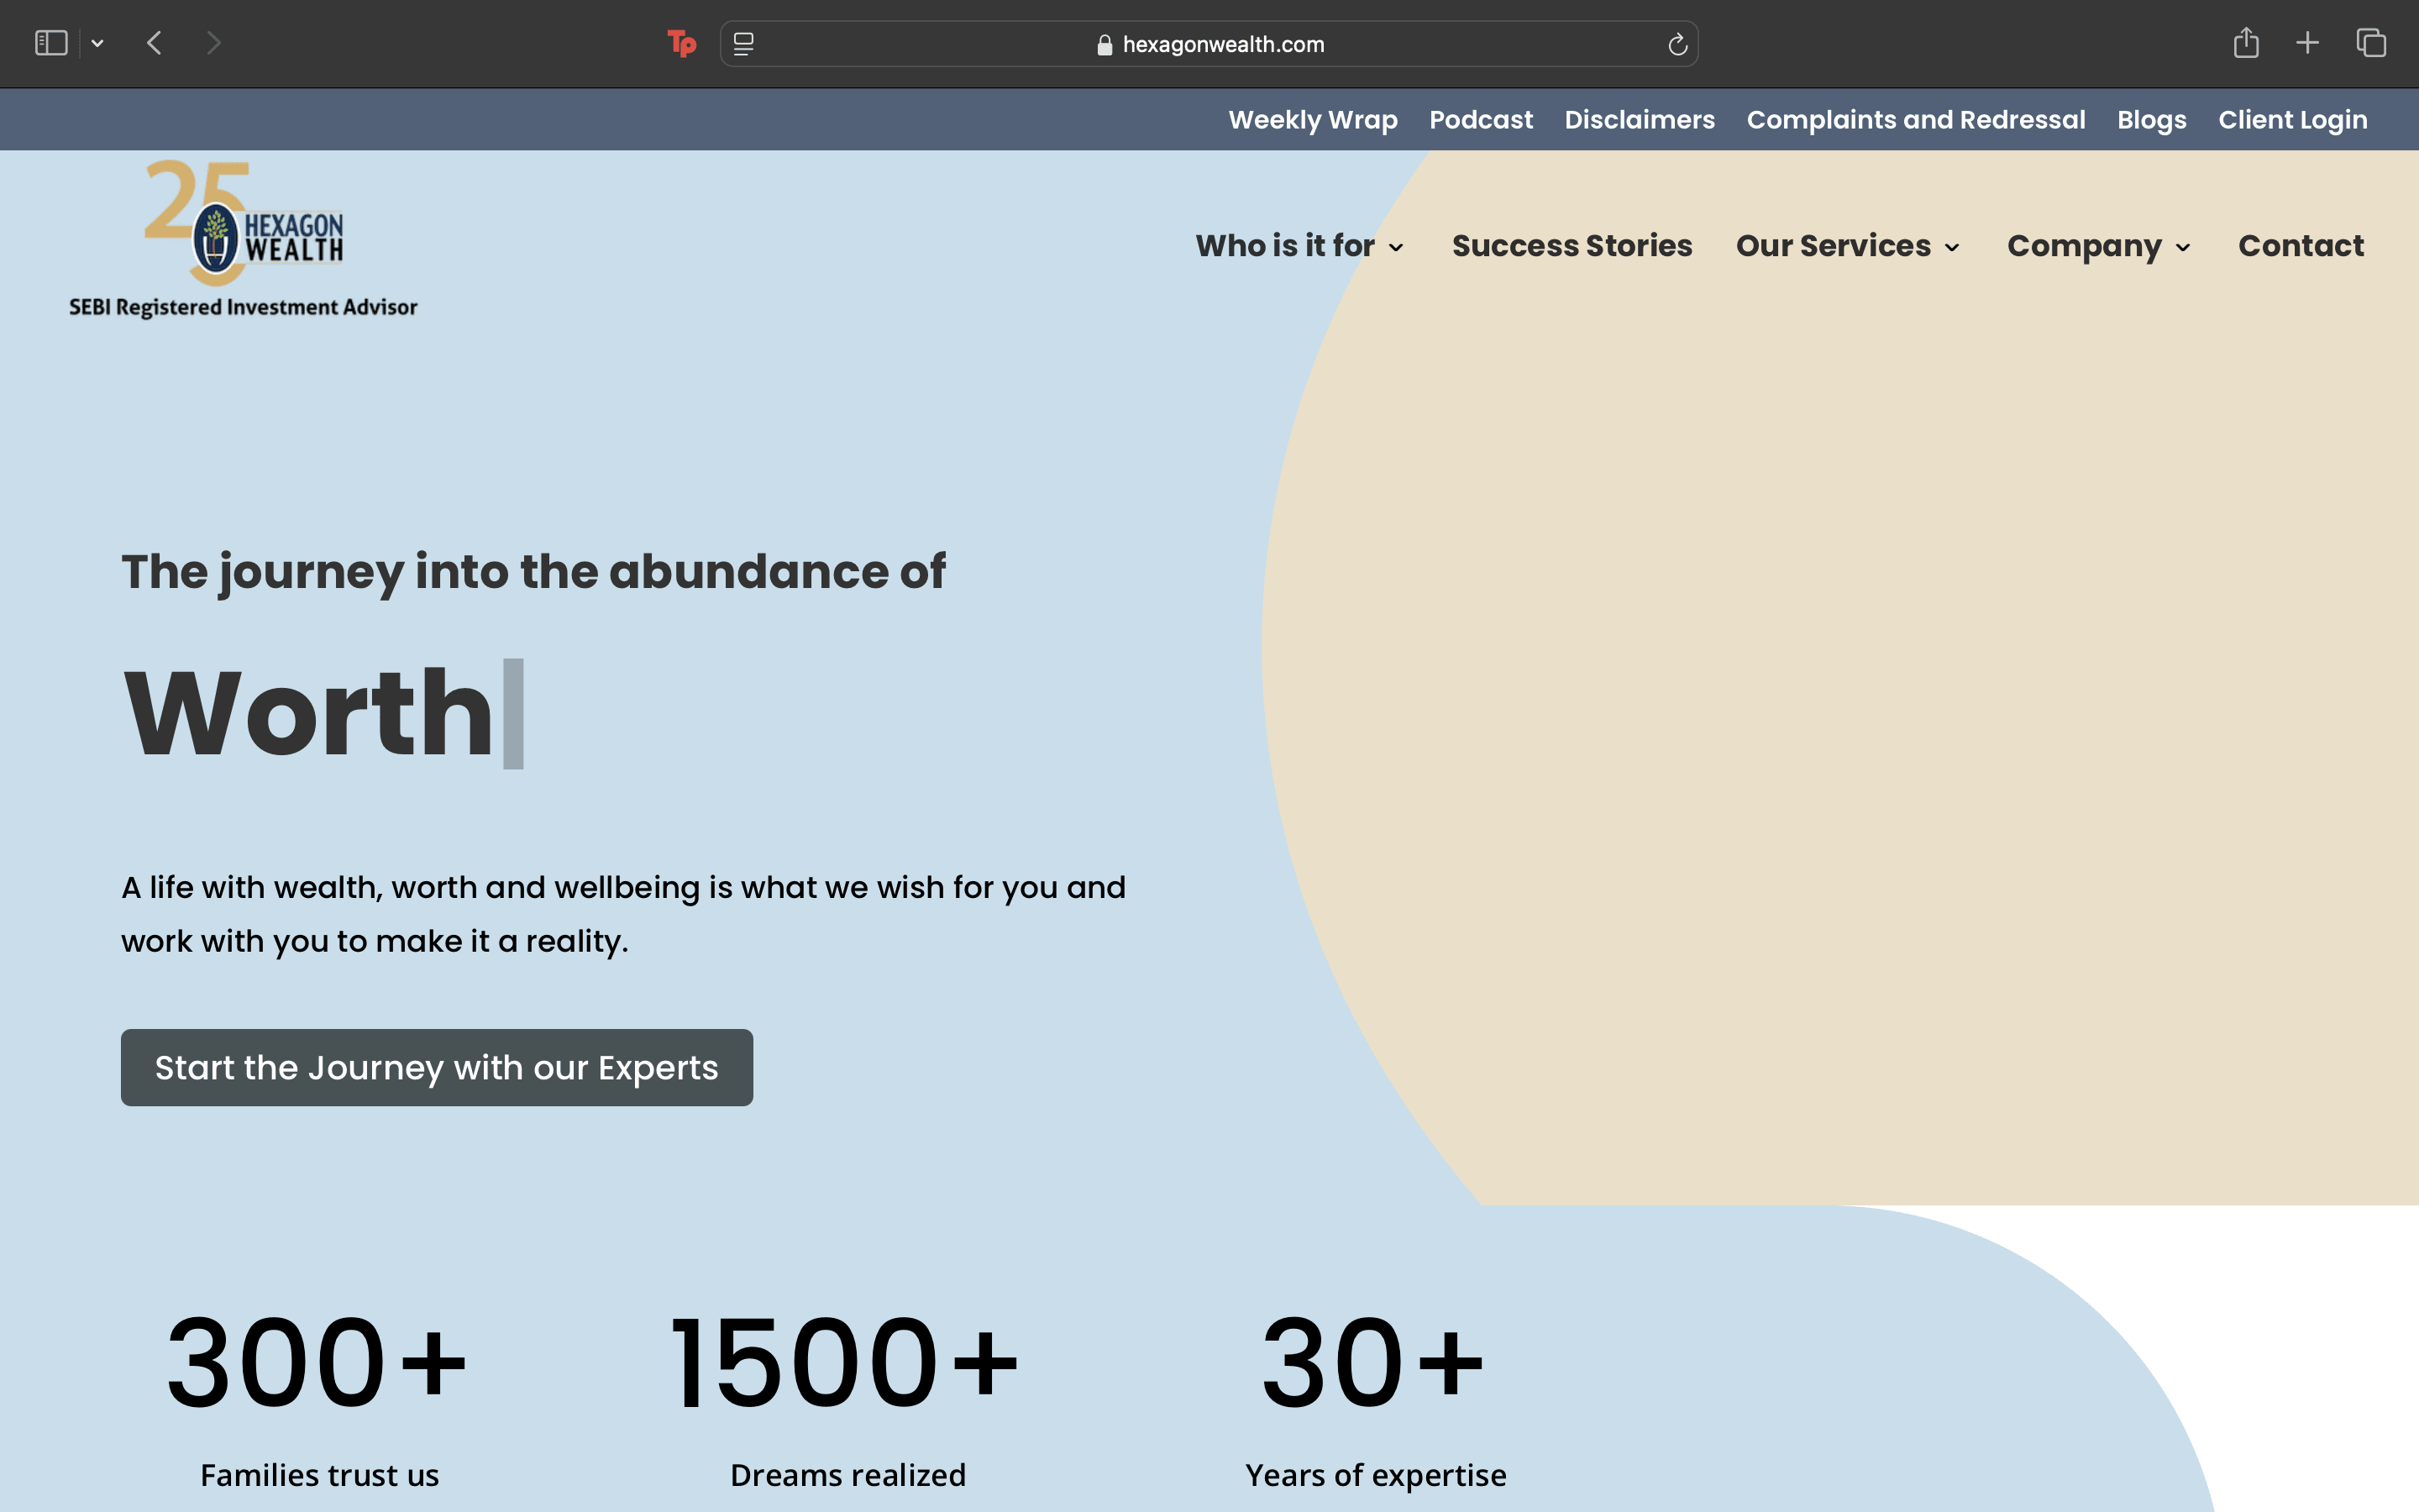
Task: Go to the Contact page
Action: (2300, 246)
